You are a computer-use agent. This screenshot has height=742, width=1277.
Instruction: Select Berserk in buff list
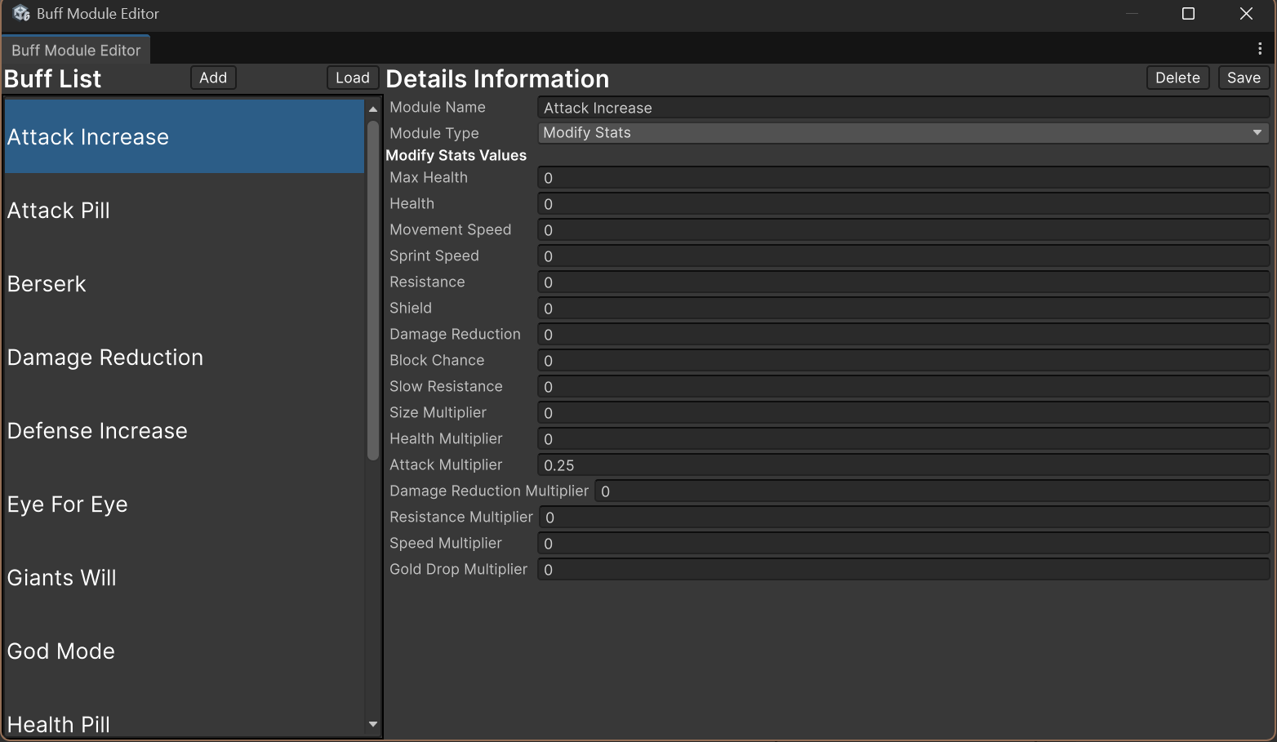pyautogui.click(x=185, y=283)
